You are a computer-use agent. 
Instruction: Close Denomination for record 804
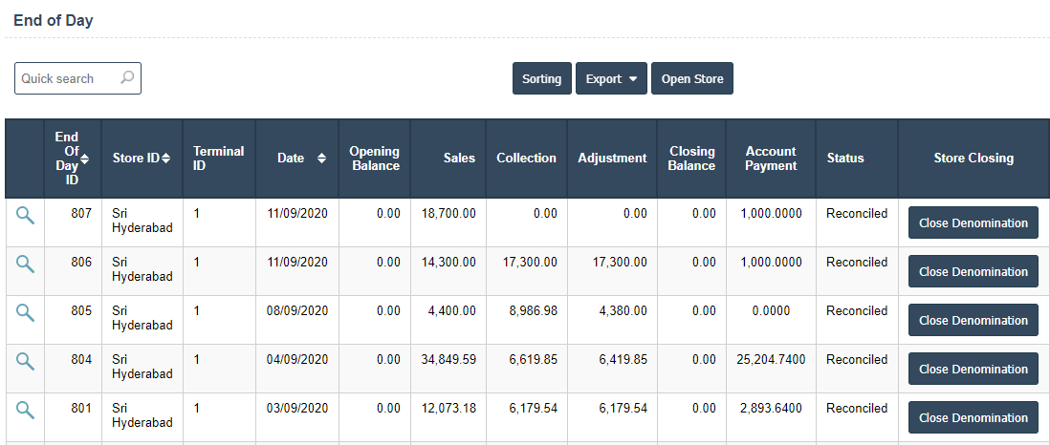point(973,370)
